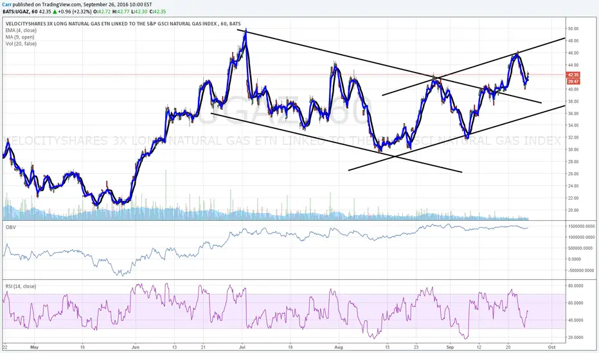This screenshot has height=353, width=599.
Task: Click the 26.00 price axis label
Action: coord(573,174)
